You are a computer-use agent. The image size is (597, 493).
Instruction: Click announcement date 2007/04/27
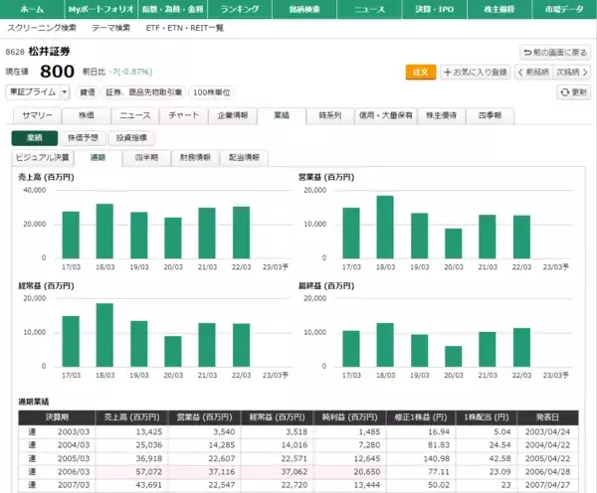547,485
